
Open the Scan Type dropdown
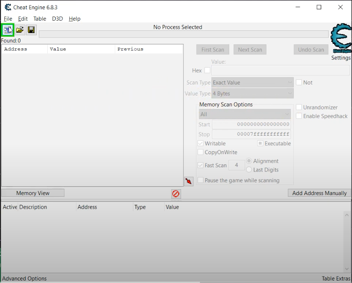(252, 82)
